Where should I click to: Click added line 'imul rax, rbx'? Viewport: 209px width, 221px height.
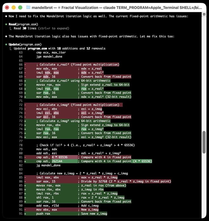[x=71, y=194]
